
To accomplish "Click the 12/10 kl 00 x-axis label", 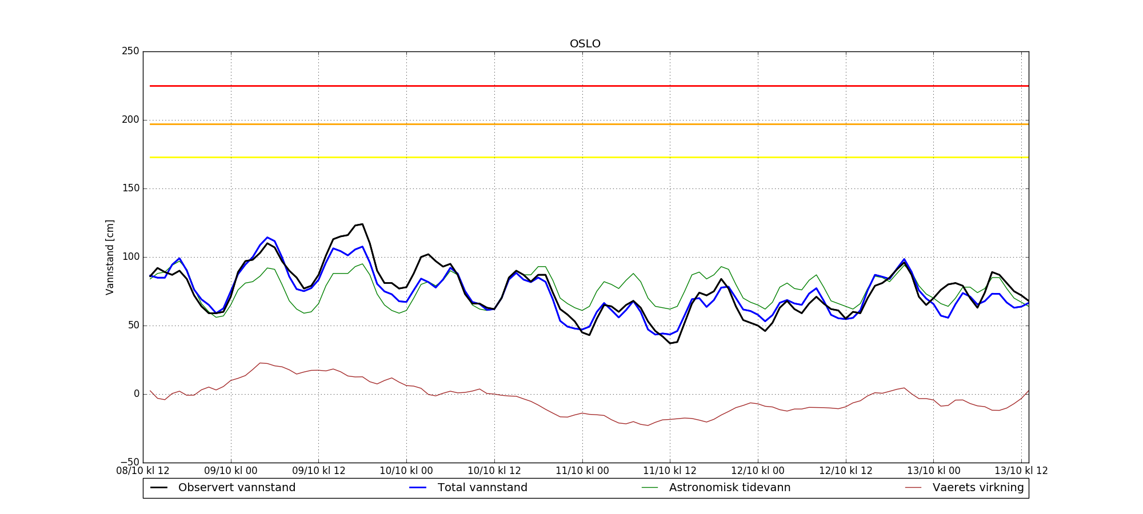I will click(758, 471).
